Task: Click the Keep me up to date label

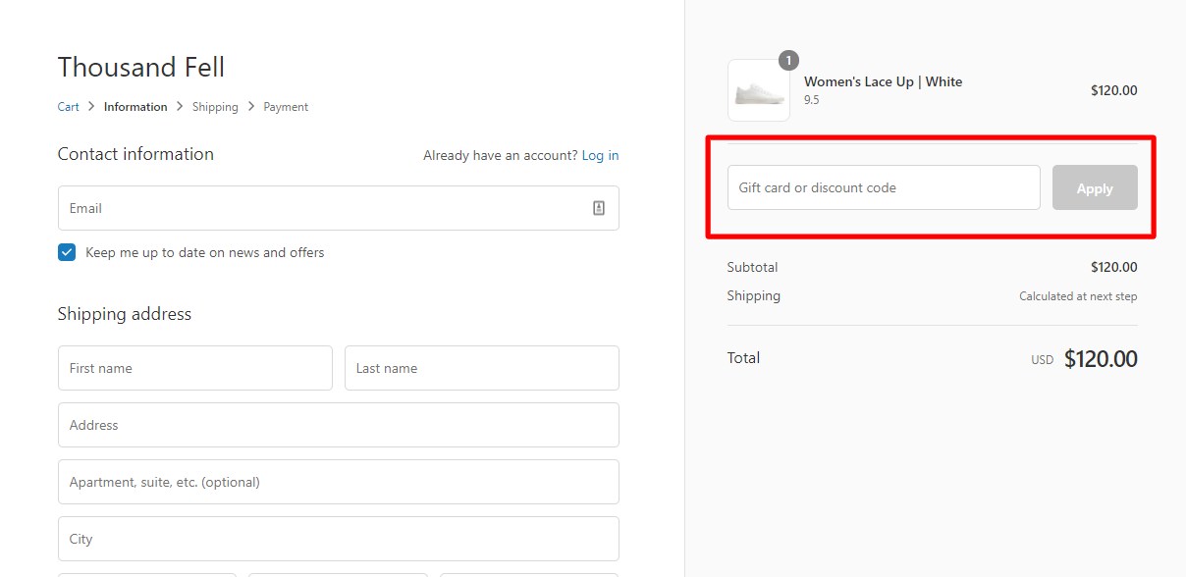Action: (205, 252)
